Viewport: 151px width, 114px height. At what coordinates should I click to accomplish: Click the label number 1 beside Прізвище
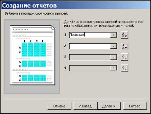[65, 35]
